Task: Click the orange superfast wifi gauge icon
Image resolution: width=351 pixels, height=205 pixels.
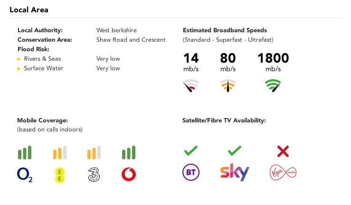Action: pos(228,86)
